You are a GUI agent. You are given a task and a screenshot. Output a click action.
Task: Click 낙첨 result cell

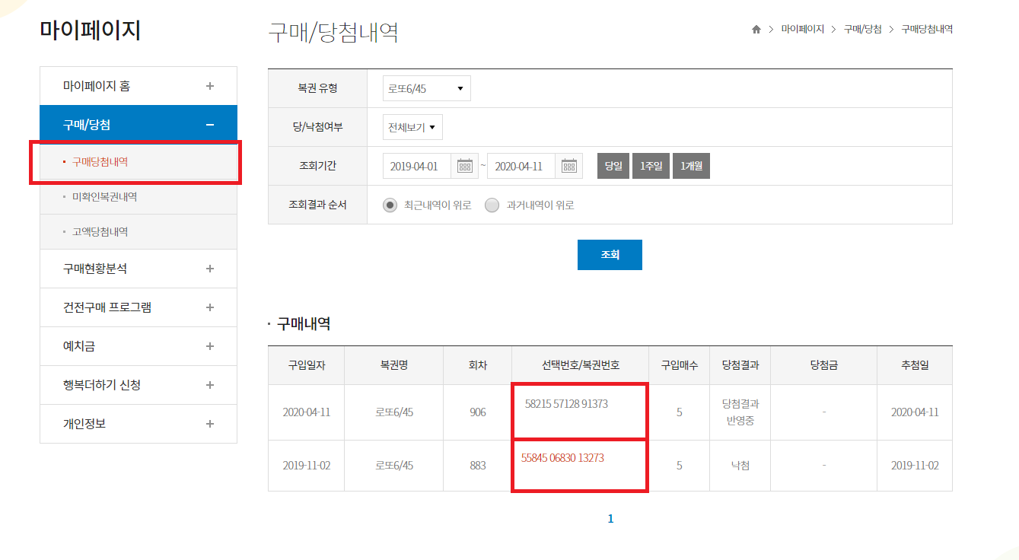tap(740, 465)
